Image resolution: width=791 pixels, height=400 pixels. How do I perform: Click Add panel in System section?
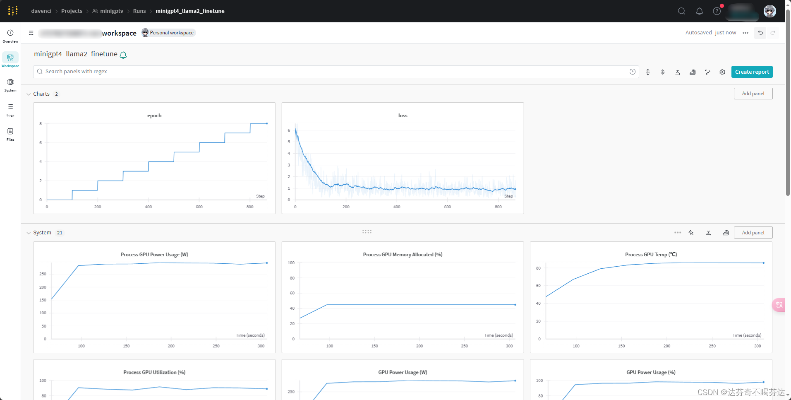pos(753,233)
